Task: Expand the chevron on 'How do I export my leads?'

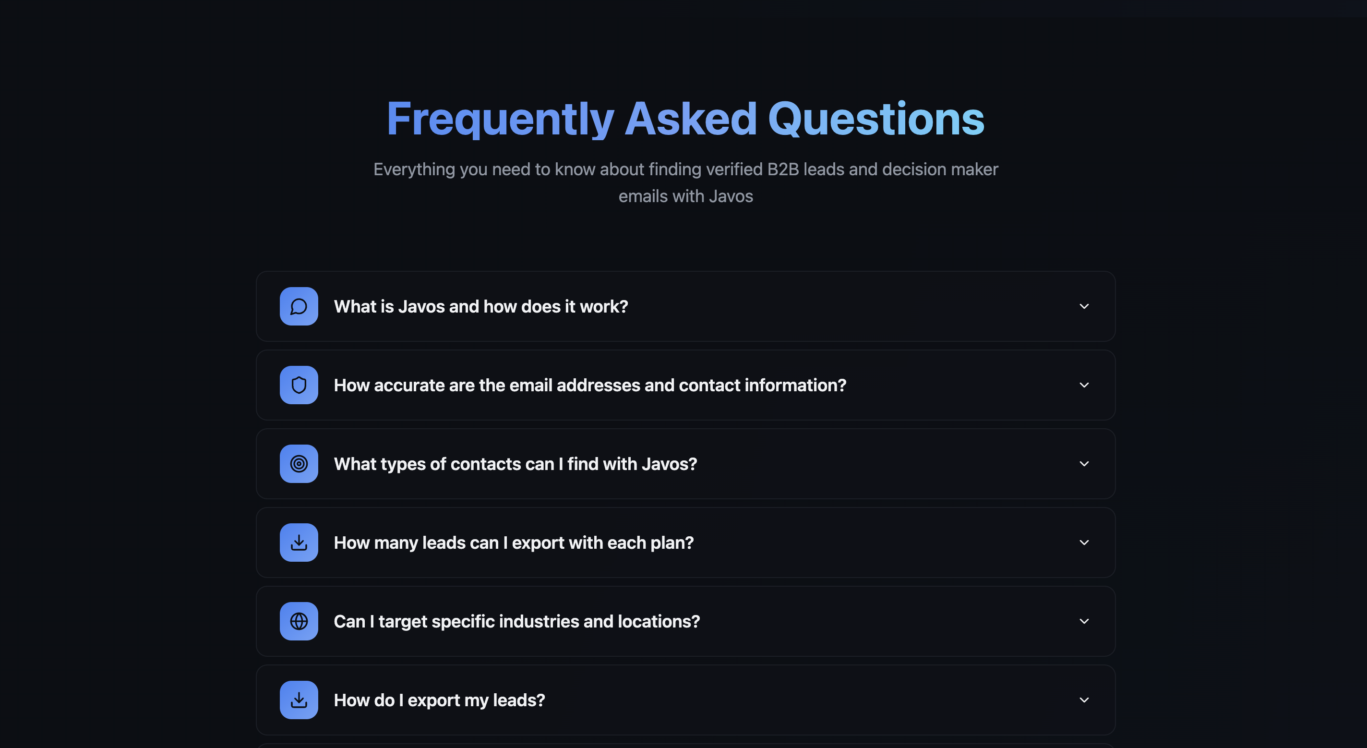Action: [1084, 700]
